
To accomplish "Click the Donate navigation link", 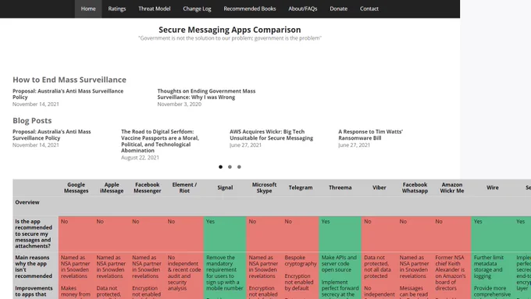I will (338, 9).
